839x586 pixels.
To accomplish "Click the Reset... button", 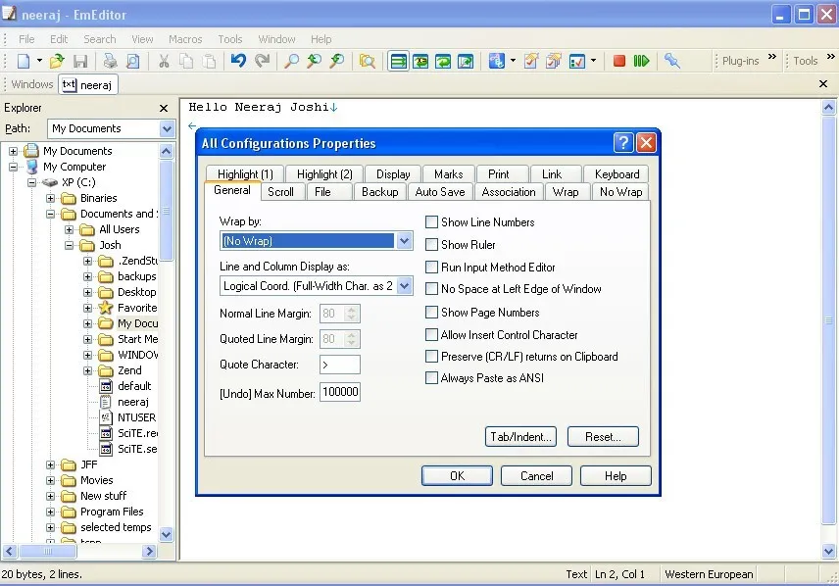I will [x=603, y=437].
